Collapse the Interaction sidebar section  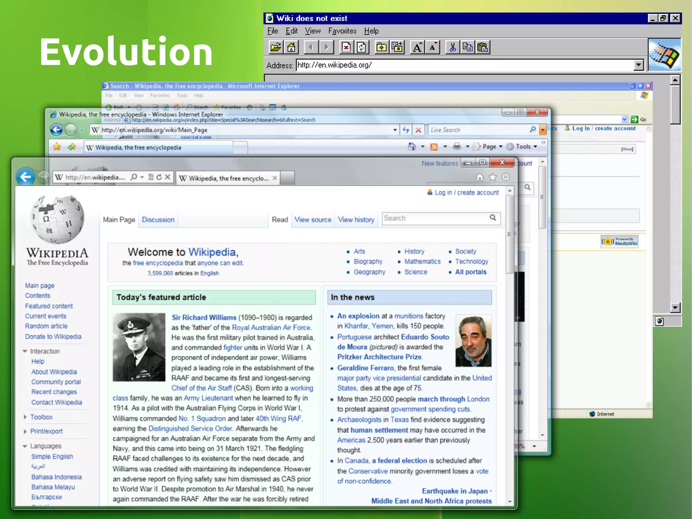coord(25,351)
